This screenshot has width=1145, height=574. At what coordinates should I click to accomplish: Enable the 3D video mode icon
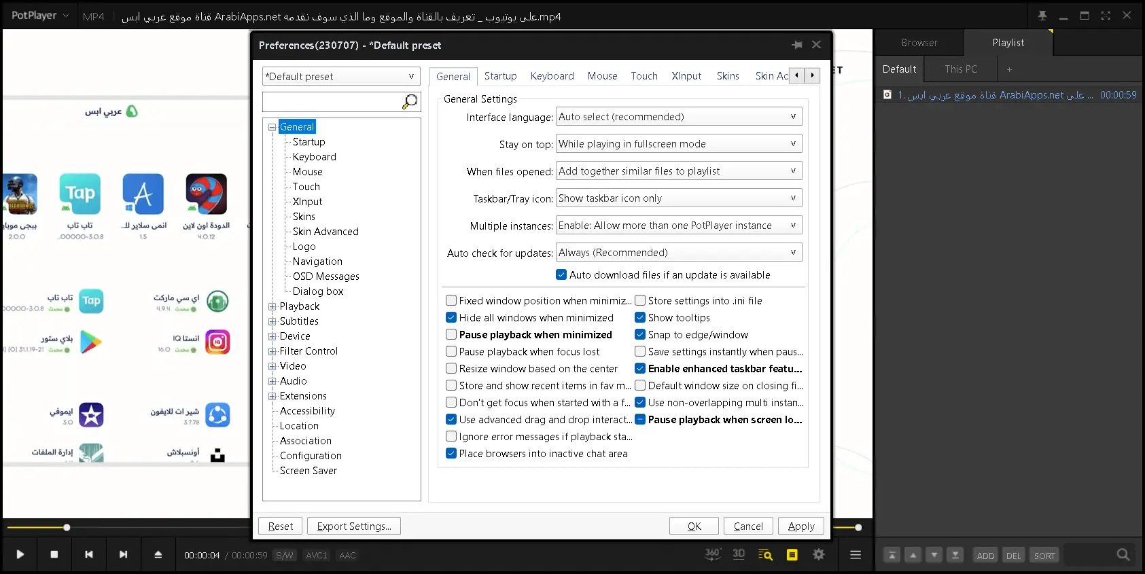(x=739, y=554)
